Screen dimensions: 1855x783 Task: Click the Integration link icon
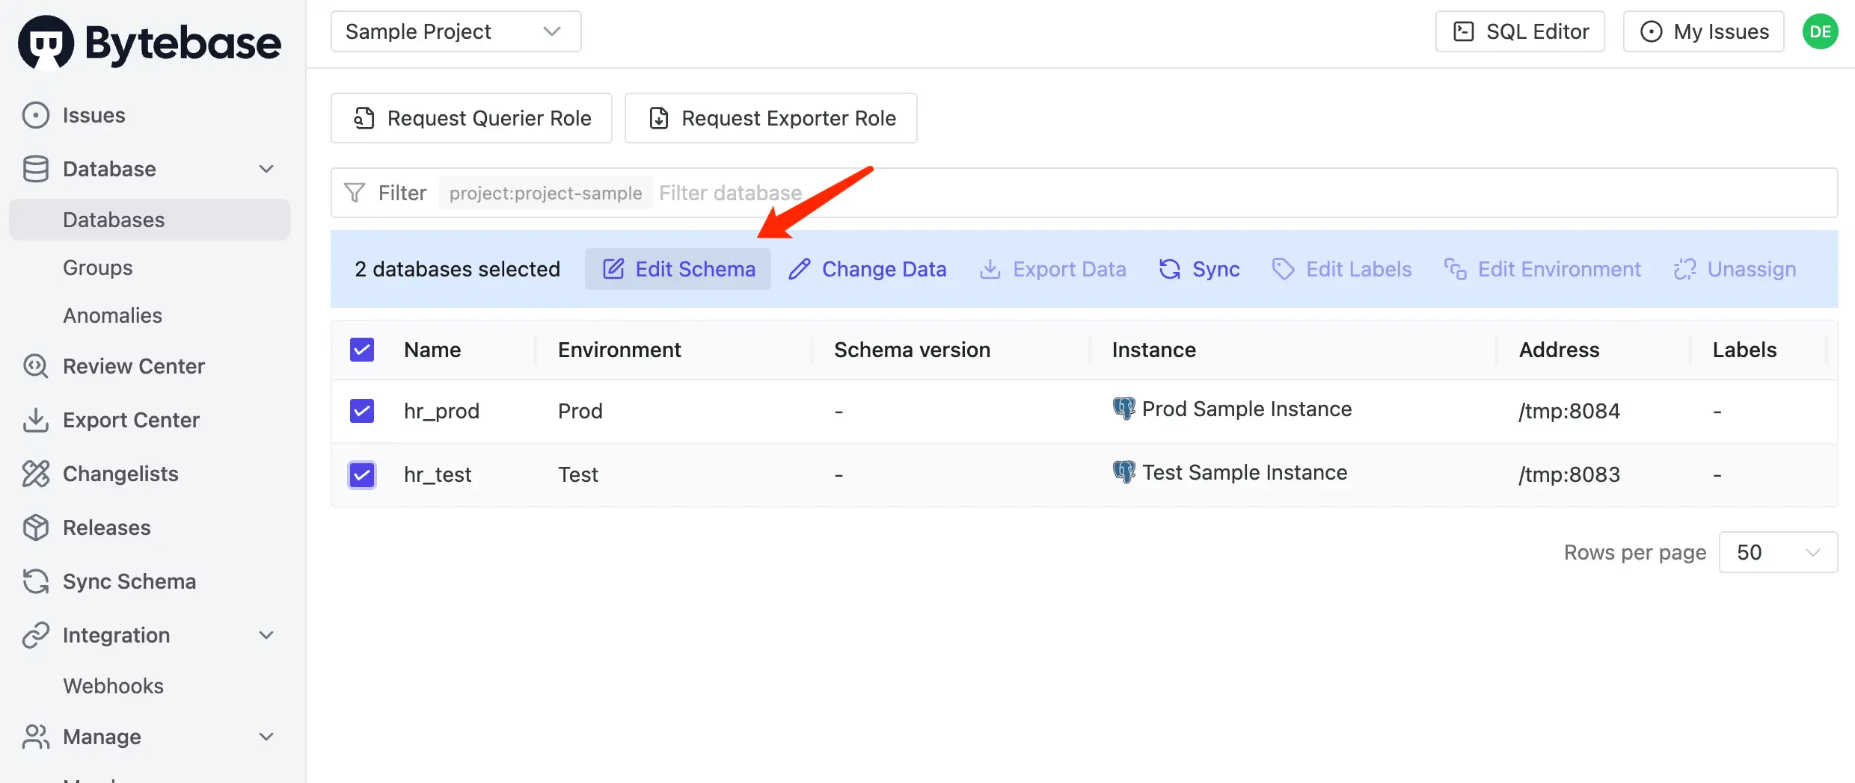pyautogui.click(x=36, y=635)
